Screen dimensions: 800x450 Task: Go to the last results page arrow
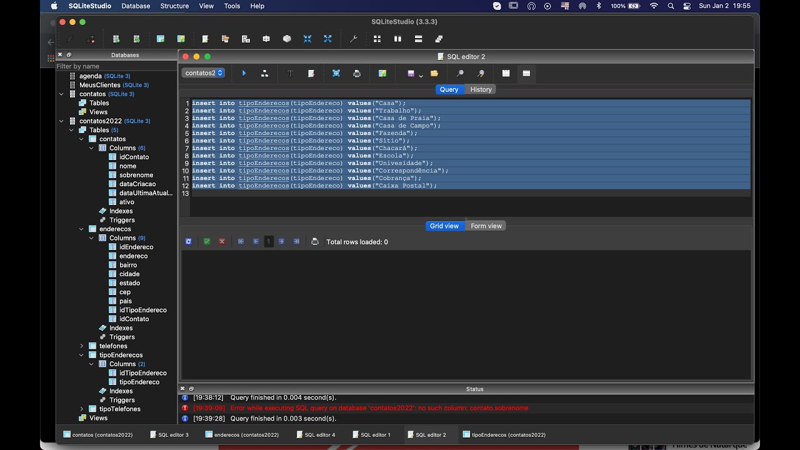(296, 241)
